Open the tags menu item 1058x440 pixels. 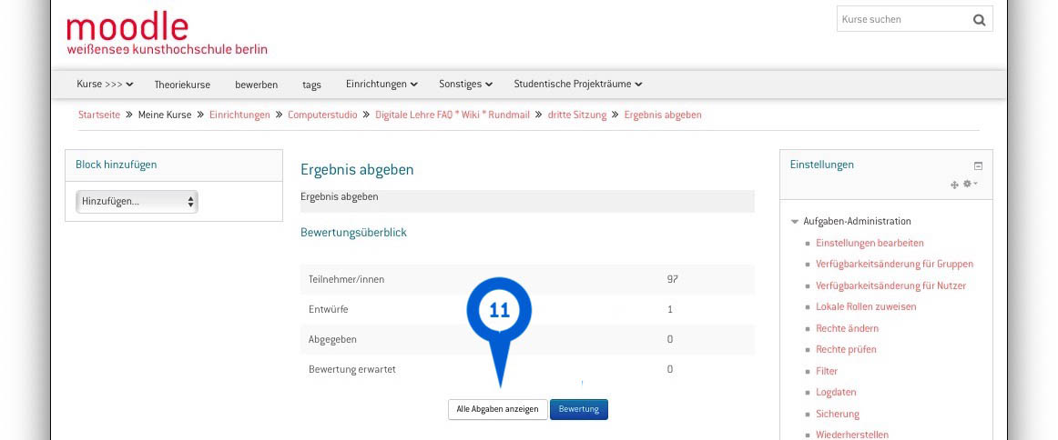(x=311, y=85)
